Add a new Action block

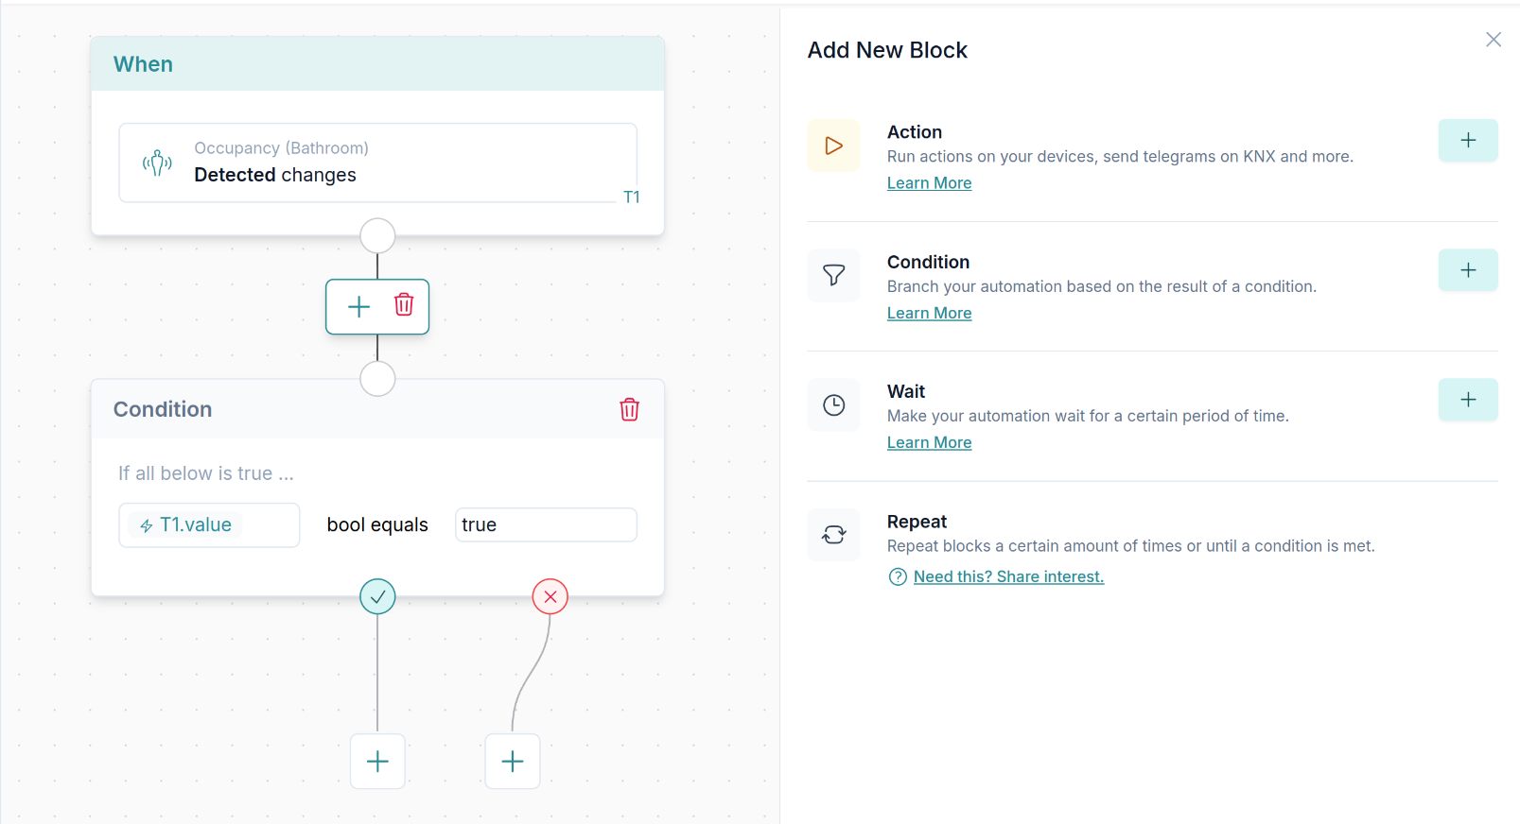(1467, 141)
